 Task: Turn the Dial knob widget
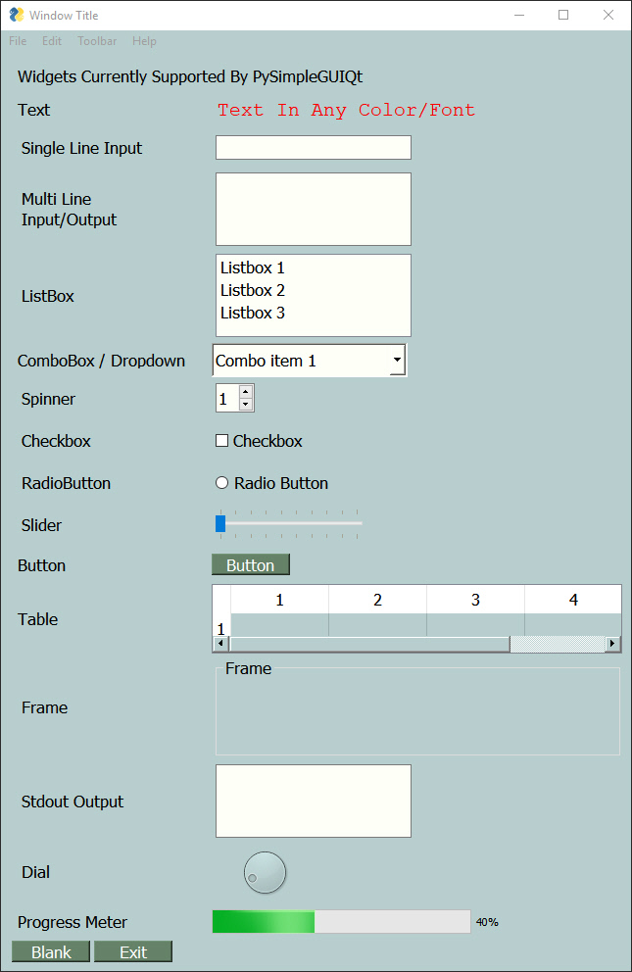(265, 872)
